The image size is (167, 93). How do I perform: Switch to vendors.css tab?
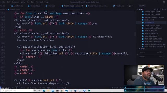17,6
